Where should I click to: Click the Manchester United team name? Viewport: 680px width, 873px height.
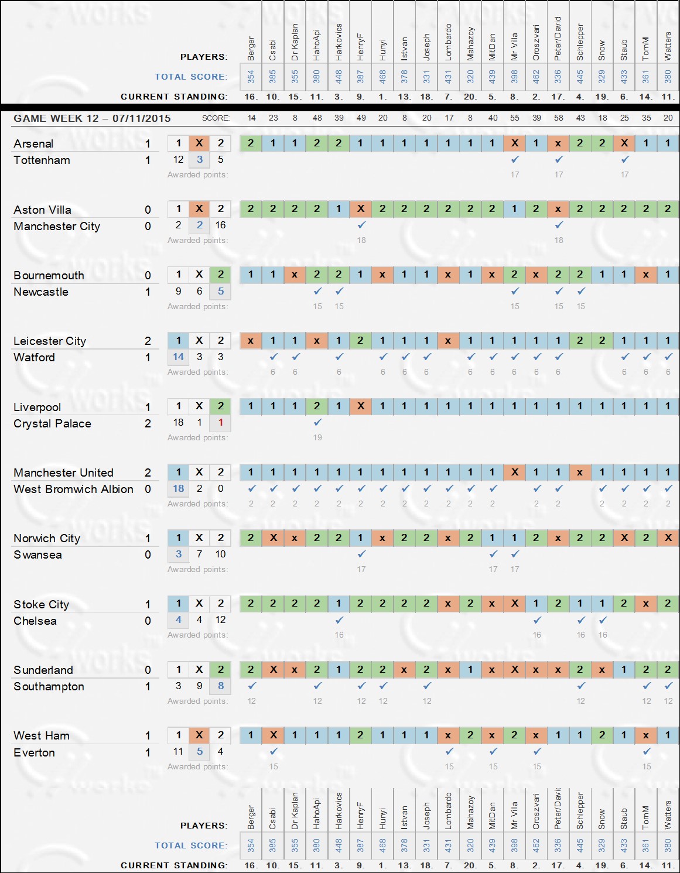(63, 473)
